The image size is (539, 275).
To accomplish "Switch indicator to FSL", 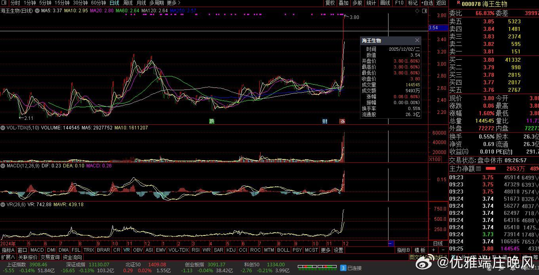I will click(76, 250).
